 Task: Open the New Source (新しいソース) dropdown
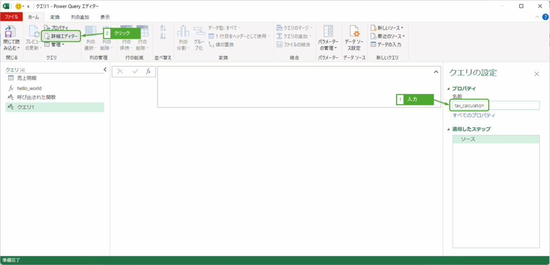(x=387, y=27)
